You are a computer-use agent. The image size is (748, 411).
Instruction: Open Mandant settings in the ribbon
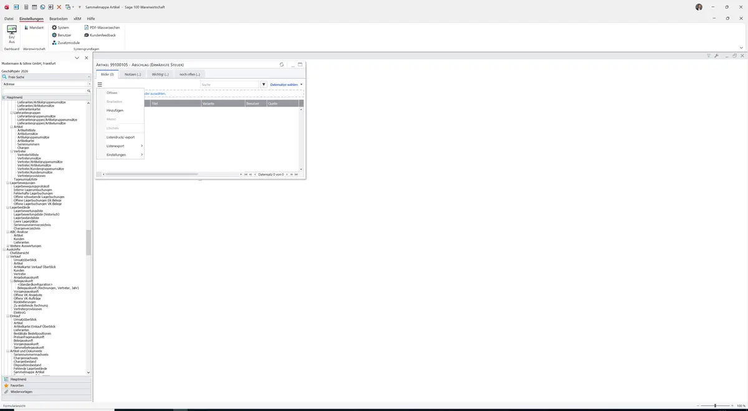(34, 27)
